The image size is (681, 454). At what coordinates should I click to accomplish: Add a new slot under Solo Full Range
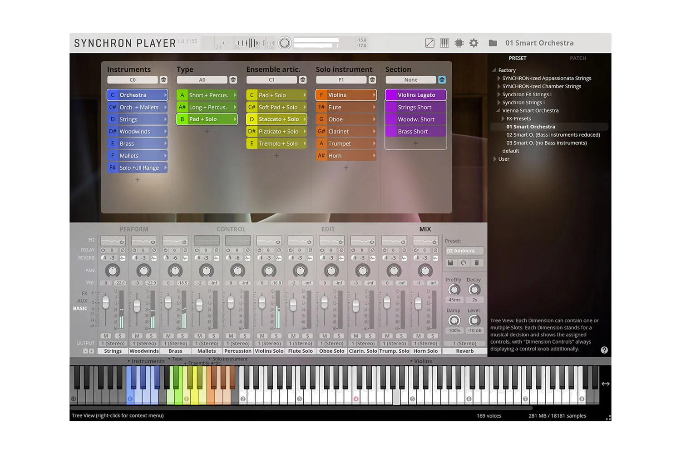pos(138,180)
